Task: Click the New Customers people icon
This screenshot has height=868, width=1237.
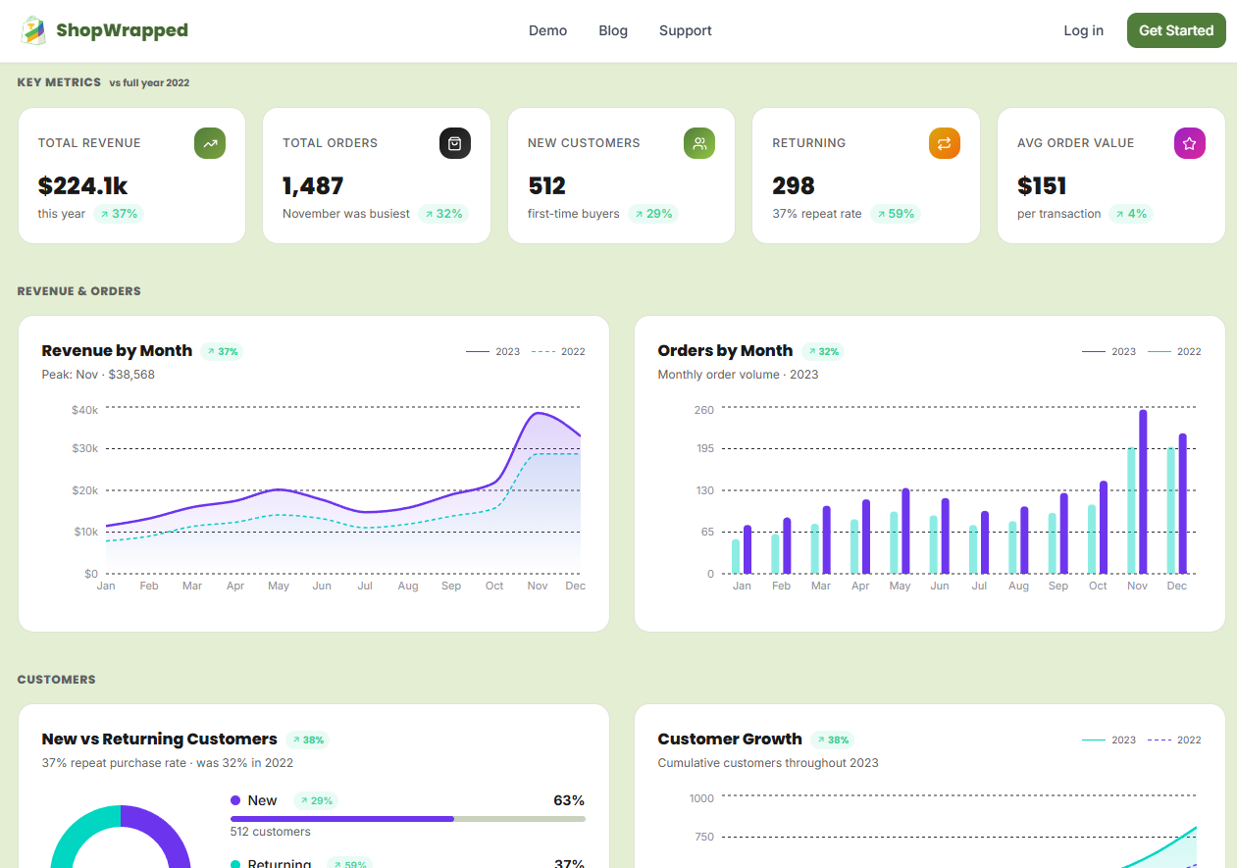Action: [x=699, y=143]
